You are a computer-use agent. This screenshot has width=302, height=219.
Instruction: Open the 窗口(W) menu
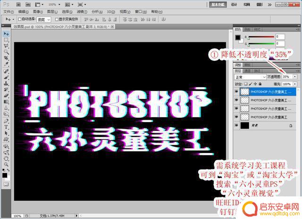click(141, 12)
